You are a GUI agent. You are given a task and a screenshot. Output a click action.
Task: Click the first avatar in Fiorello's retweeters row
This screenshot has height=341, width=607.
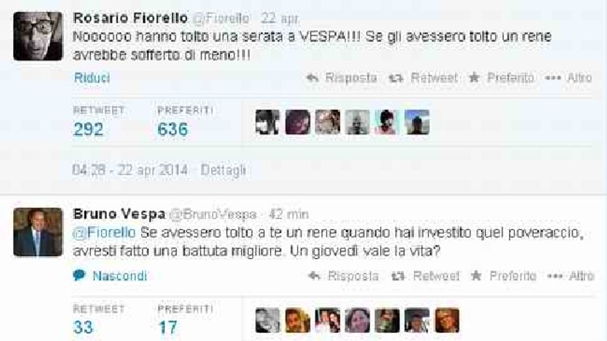pyautogui.click(x=268, y=122)
